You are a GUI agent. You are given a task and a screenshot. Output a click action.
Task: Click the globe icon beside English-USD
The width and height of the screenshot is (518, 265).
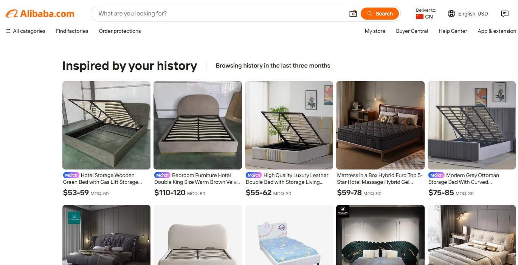point(451,13)
